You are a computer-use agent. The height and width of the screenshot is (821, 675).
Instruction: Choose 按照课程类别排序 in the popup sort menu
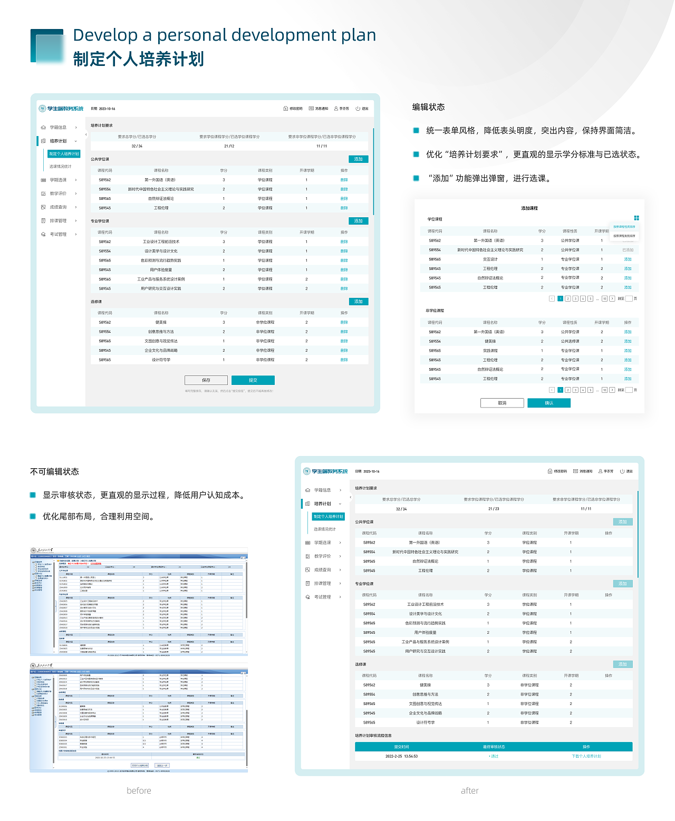click(624, 236)
